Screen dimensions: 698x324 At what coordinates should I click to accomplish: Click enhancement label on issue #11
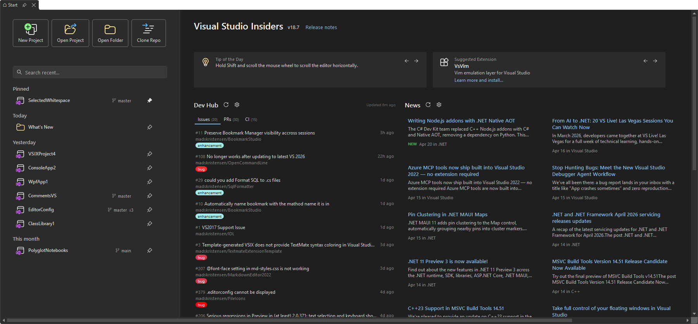click(x=209, y=146)
